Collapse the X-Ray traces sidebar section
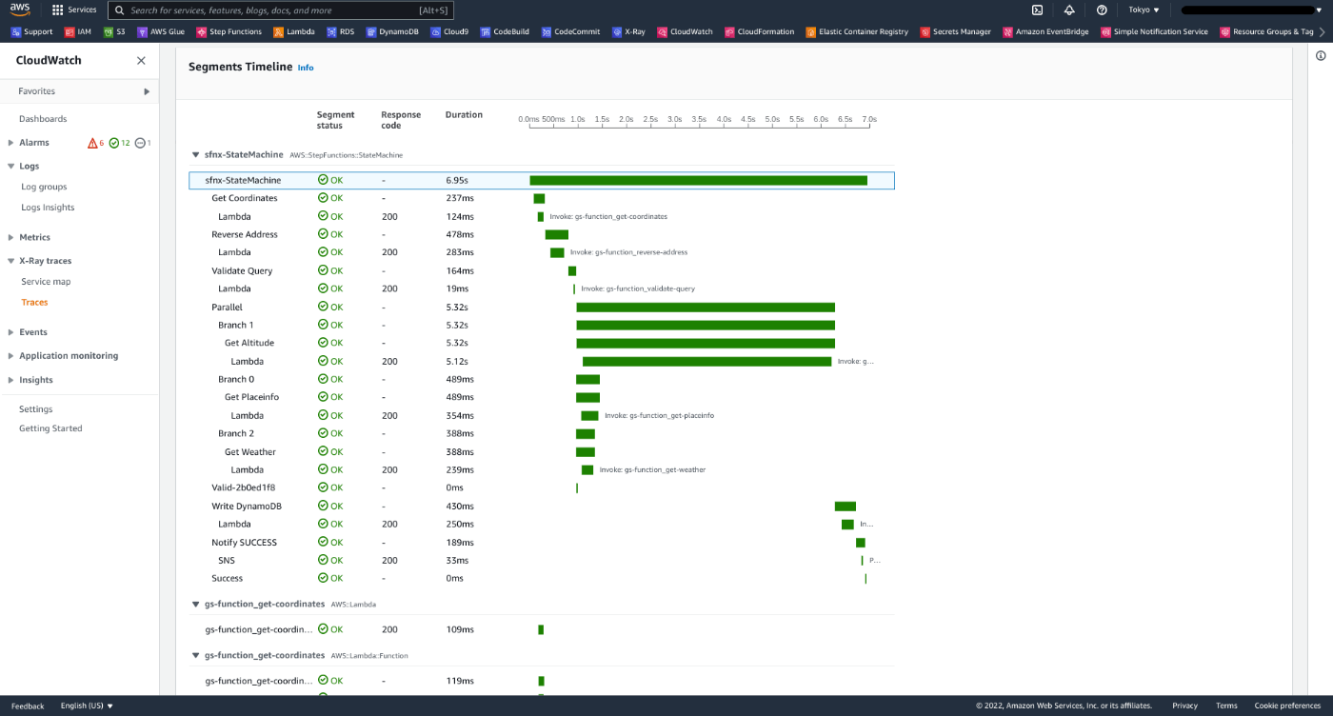1333x716 pixels. coord(10,261)
